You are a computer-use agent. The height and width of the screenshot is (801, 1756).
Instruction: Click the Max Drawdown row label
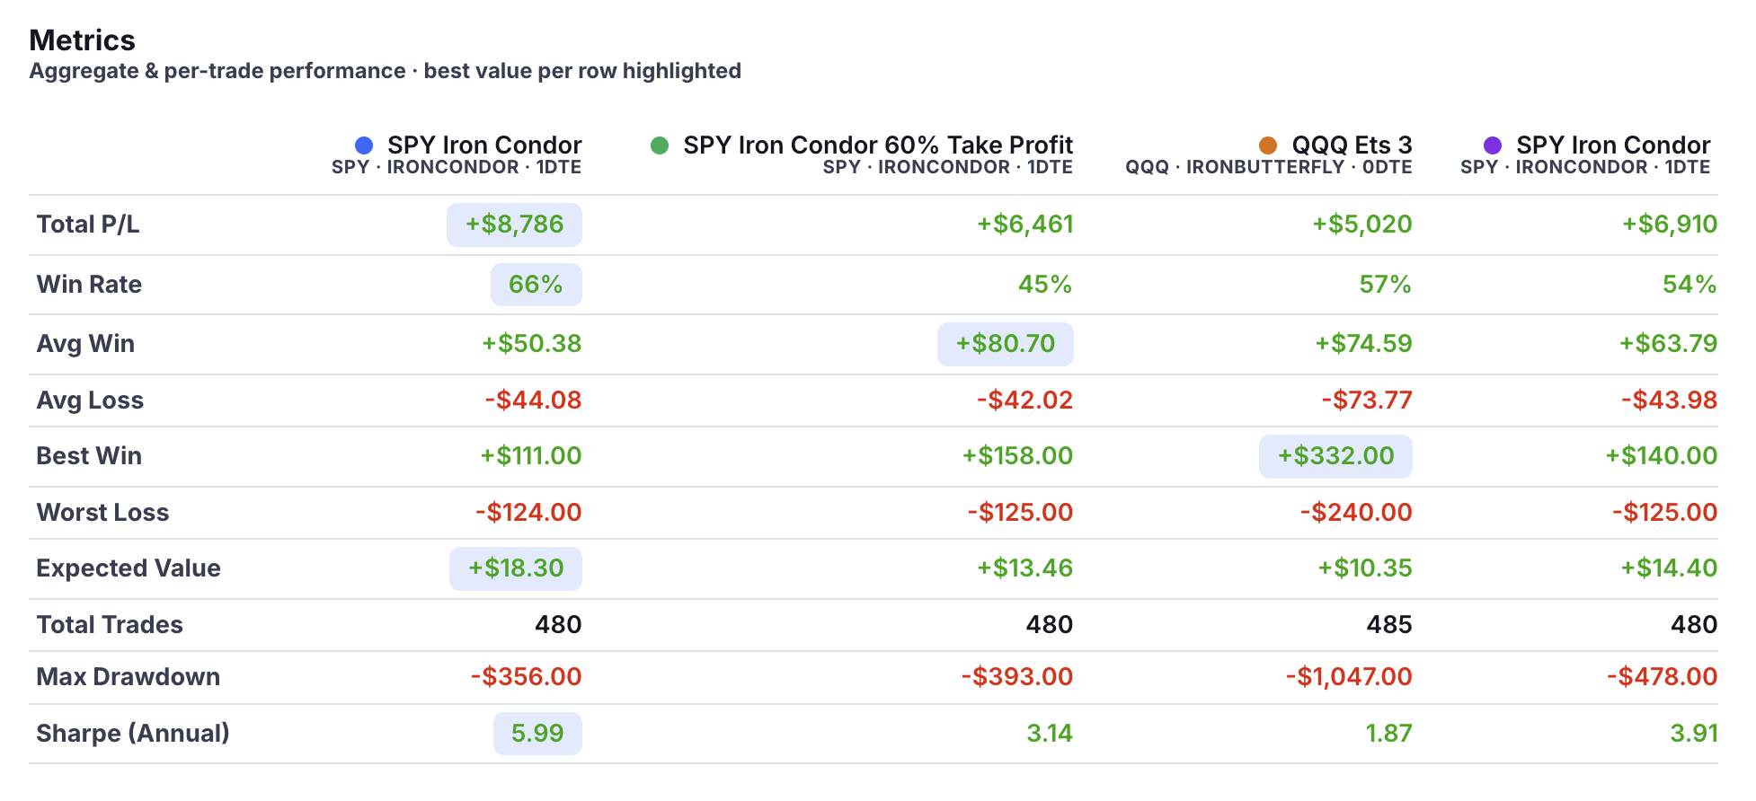point(129,677)
